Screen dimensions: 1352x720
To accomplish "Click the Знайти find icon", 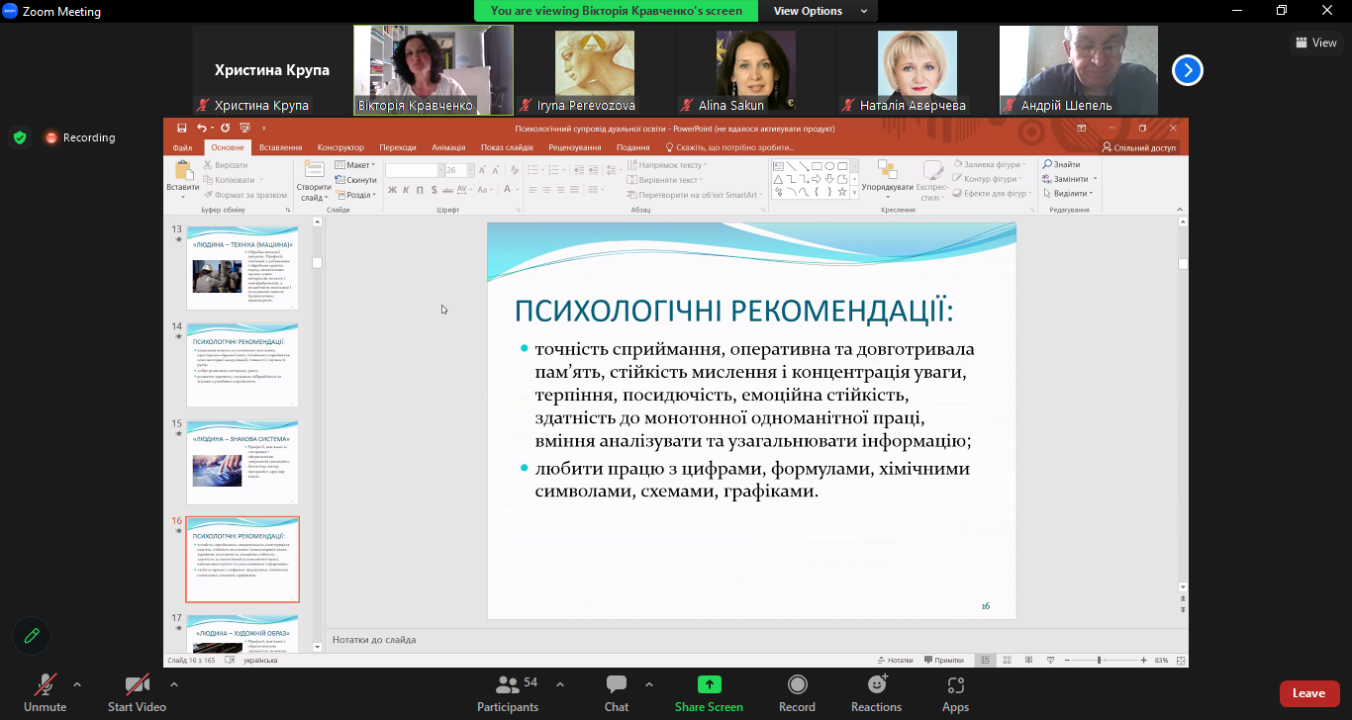I will [x=1060, y=164].
